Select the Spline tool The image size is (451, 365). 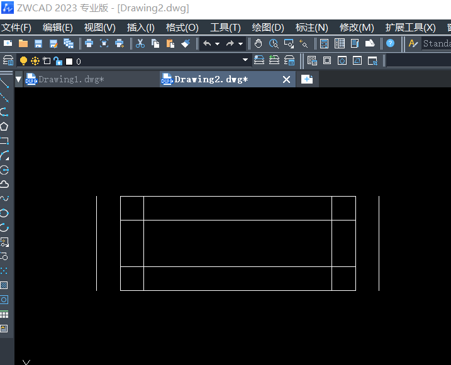[x=4, y=199]
